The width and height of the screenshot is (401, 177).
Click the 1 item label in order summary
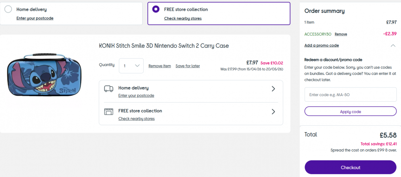point(309,23)
